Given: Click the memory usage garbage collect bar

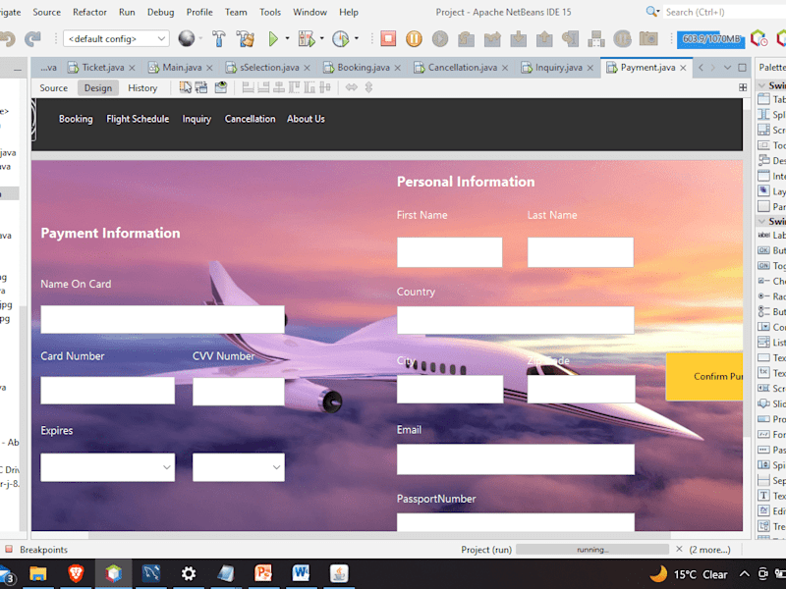Looking at the screenshot, I should coord(710,39).
